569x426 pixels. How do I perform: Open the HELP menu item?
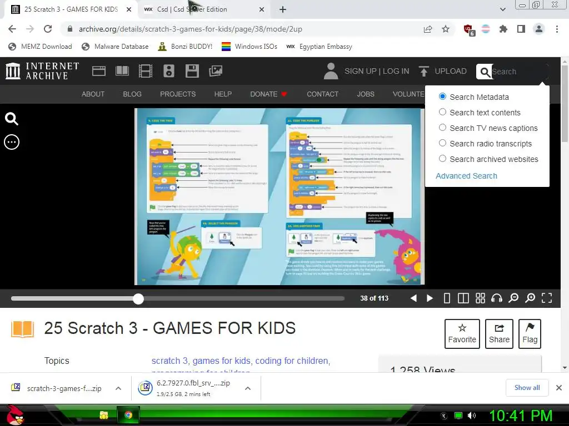223,94
